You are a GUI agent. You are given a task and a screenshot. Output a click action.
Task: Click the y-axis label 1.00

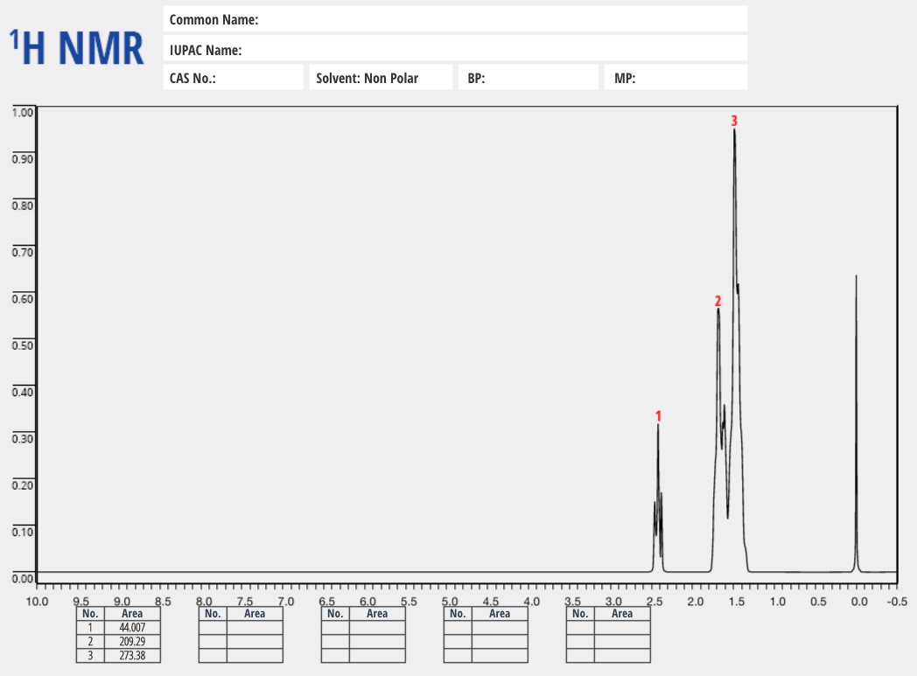(23, 112)
